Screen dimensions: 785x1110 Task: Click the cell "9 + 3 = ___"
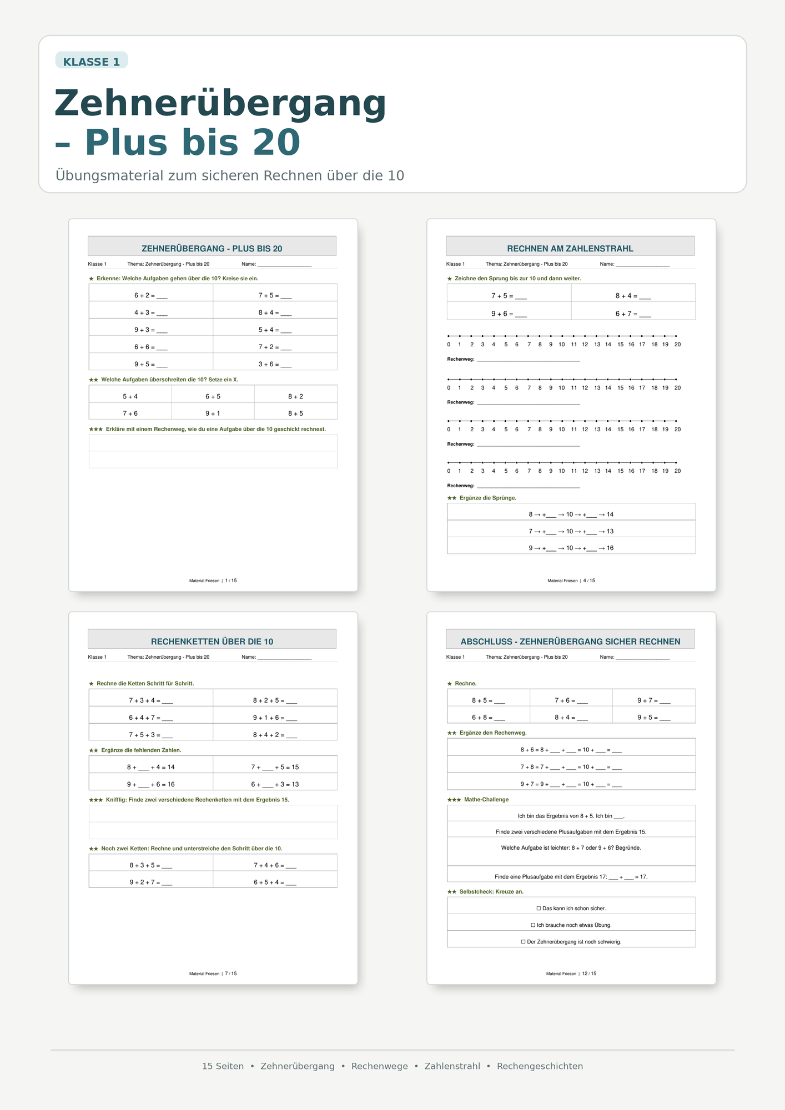click(x=151, y=327)
